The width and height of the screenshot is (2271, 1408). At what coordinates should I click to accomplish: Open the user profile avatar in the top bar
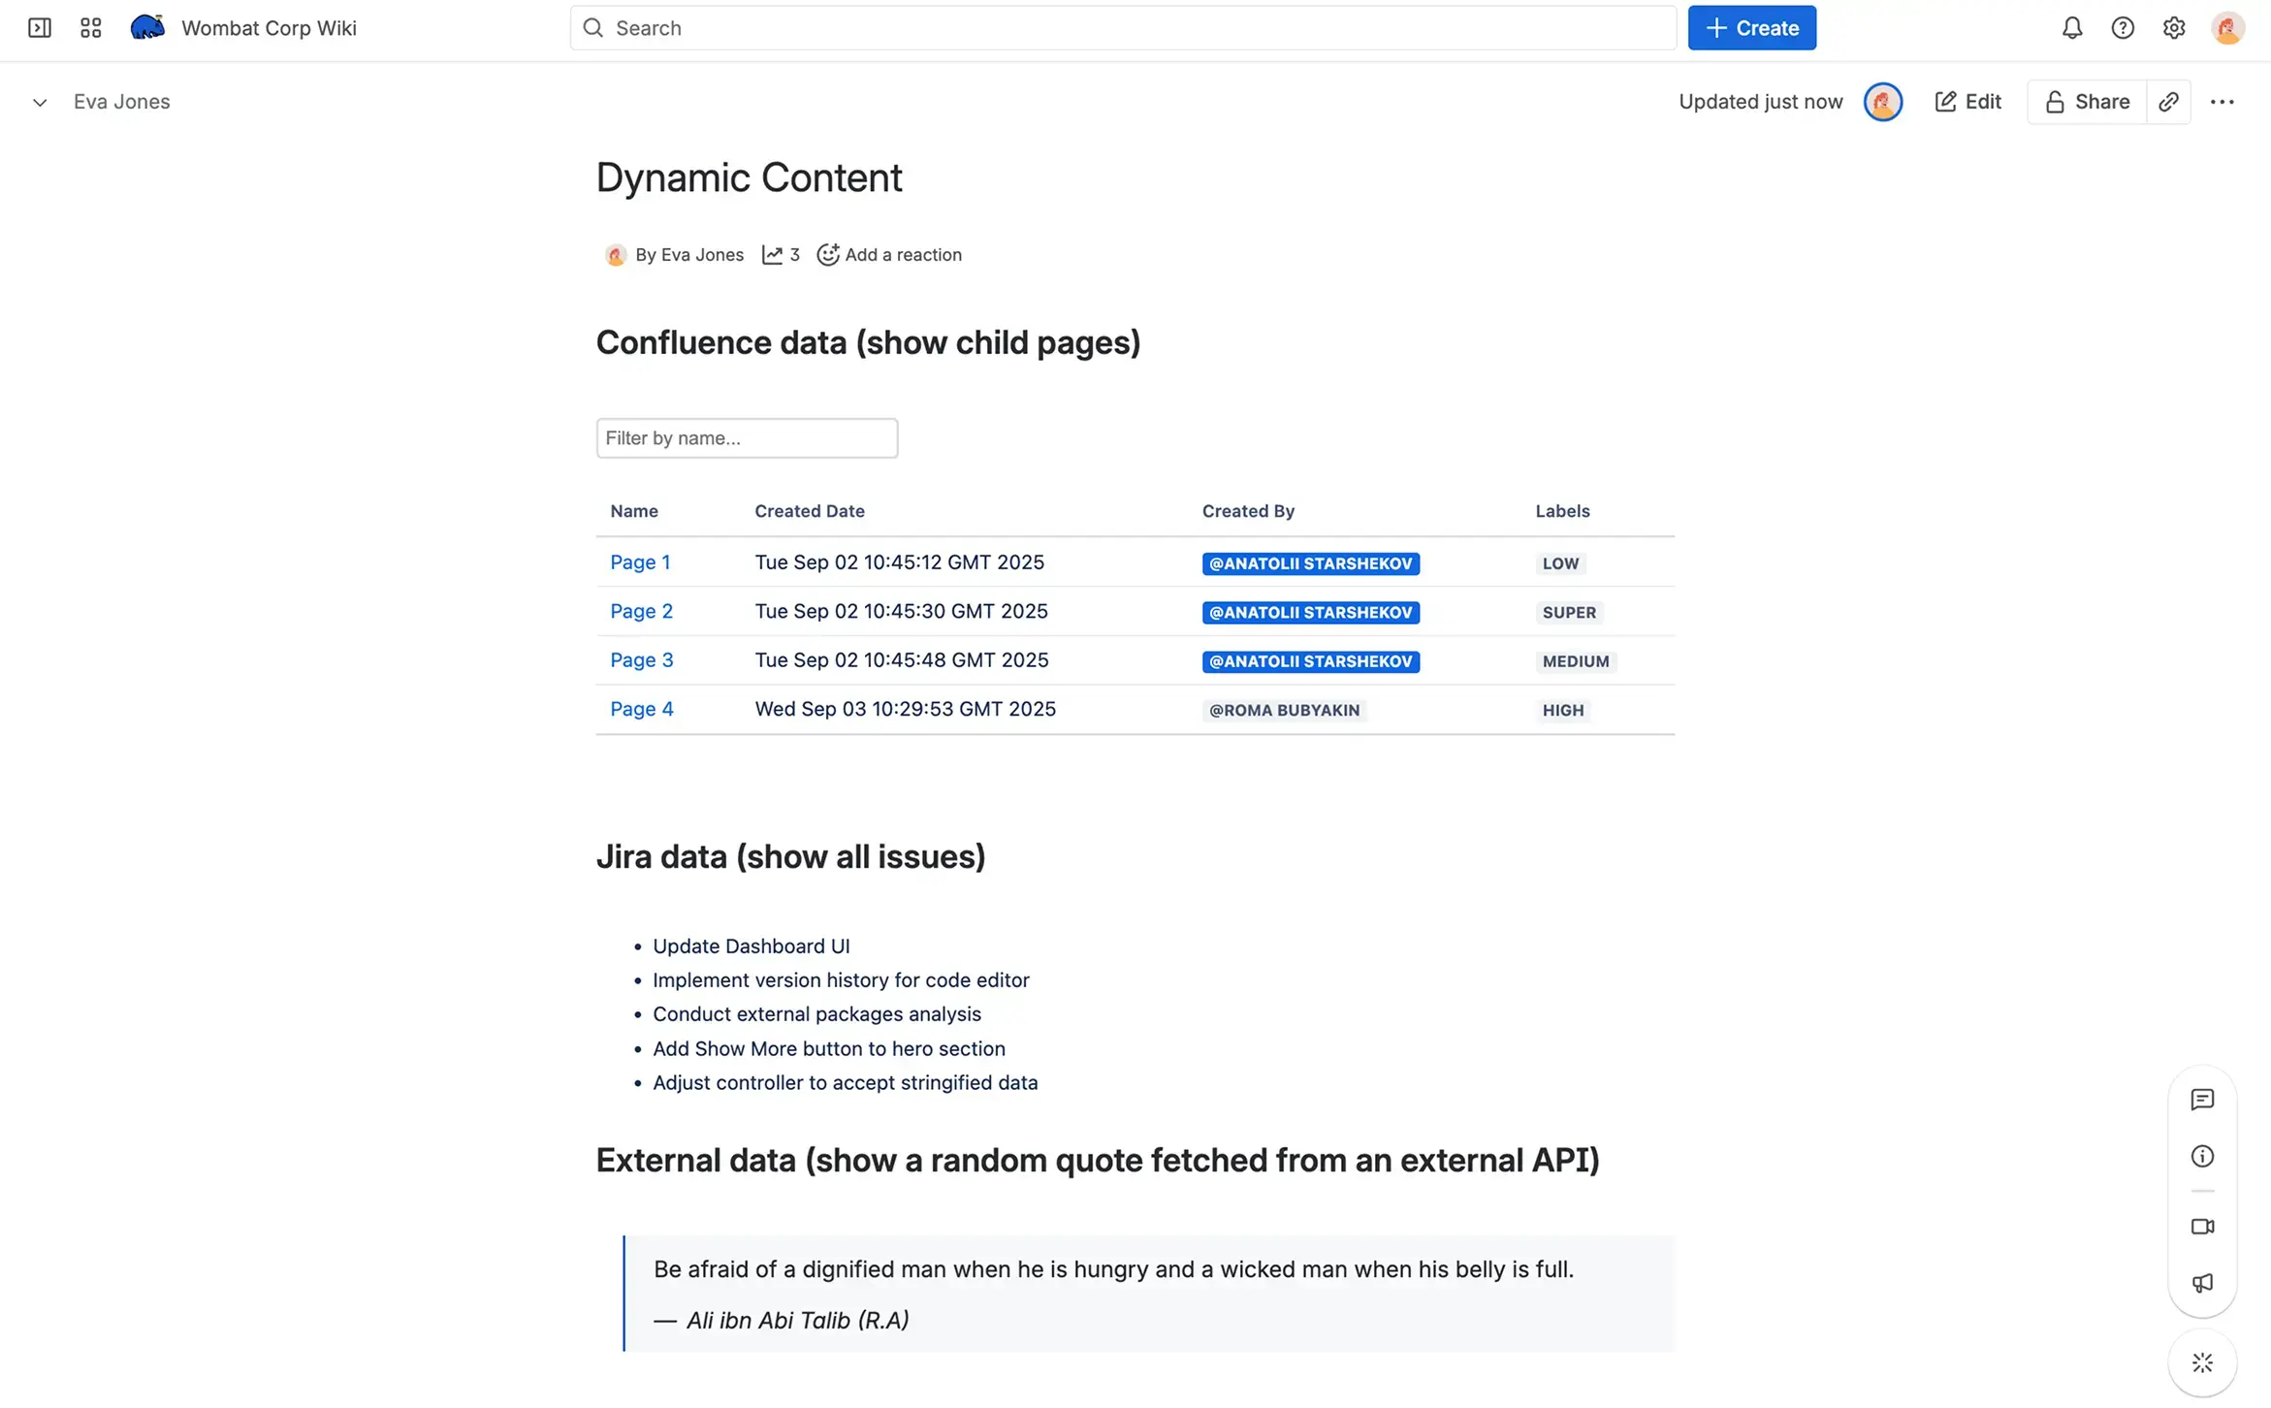tap(2227, 28)
